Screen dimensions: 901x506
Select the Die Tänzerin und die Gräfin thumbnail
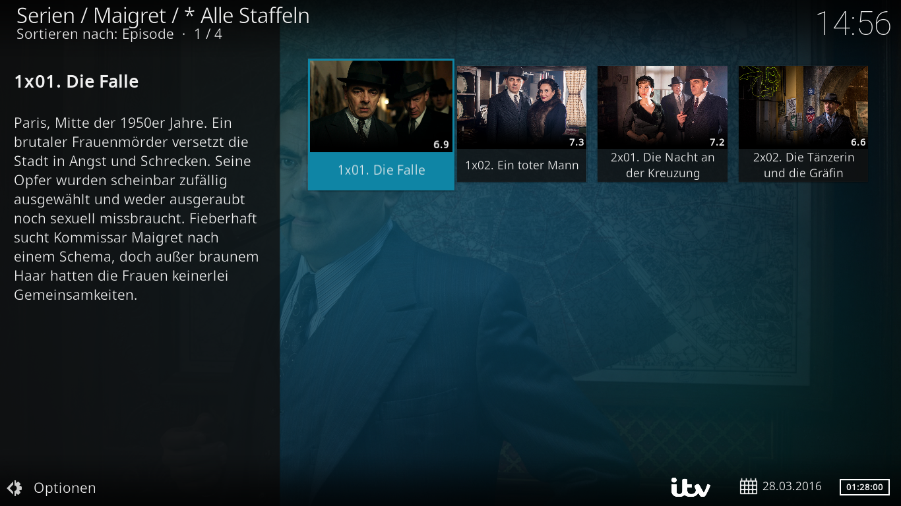coord(803,107)
